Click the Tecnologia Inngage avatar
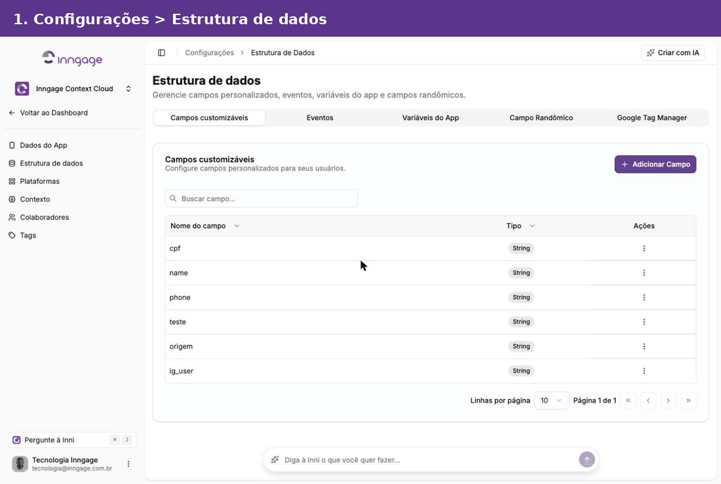The image size is (721, 484). [x=20, y=464]
